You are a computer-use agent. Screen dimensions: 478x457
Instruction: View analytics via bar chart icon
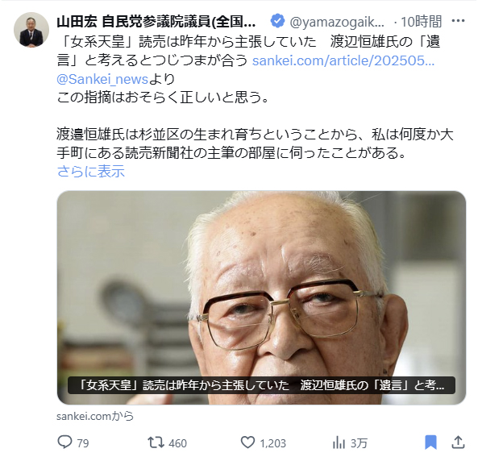pos(339,442)
